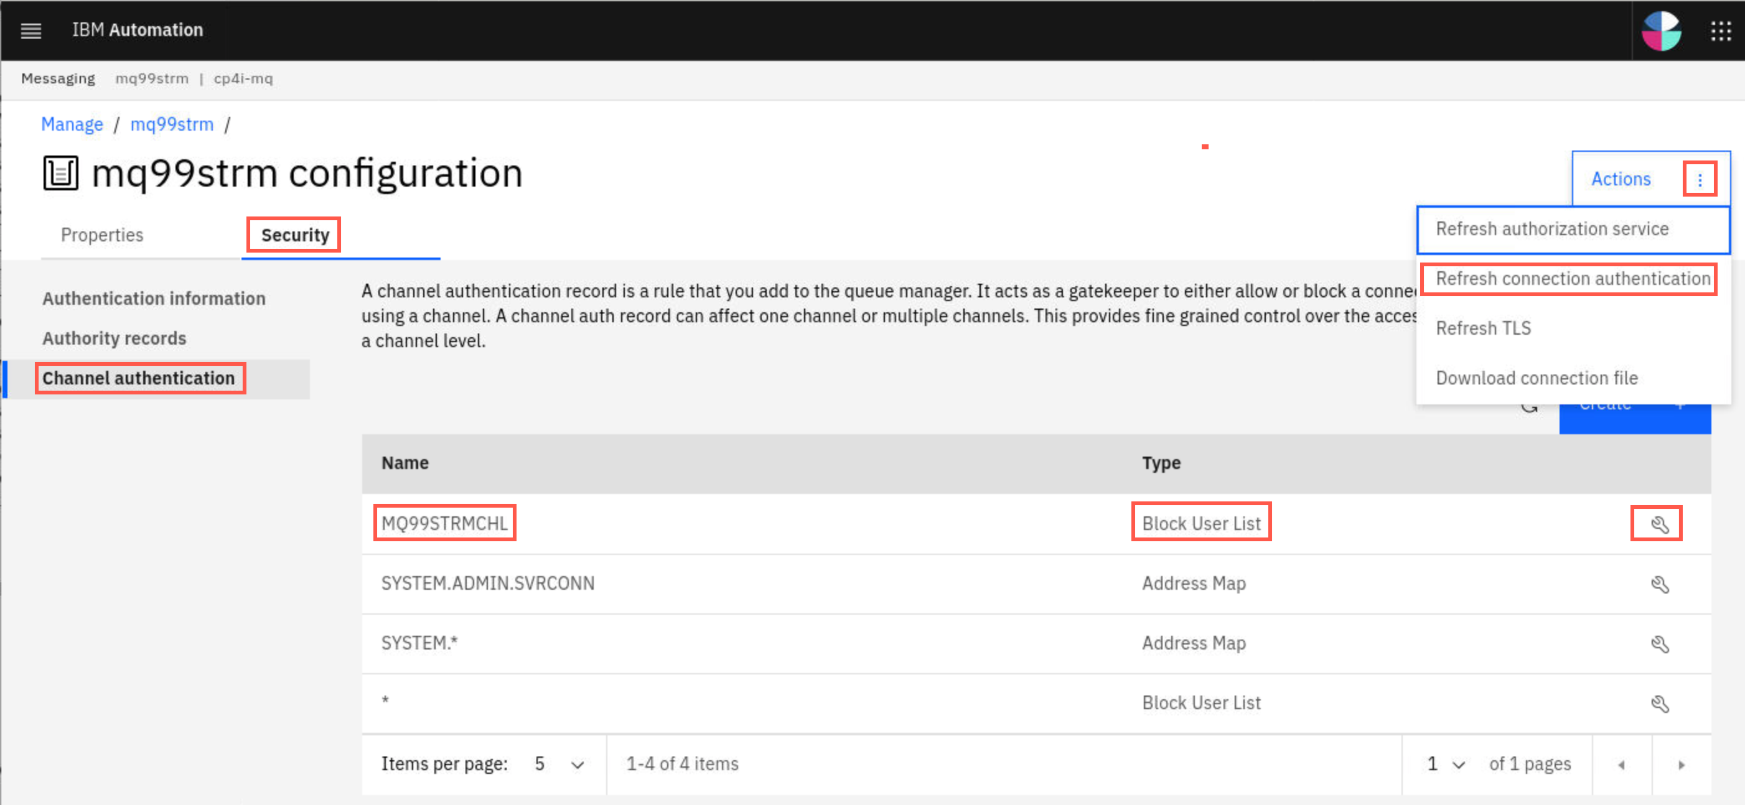This screenshot has width=1745, height=805.
Task: Open Authority records in the side panel
Action: 114,338
